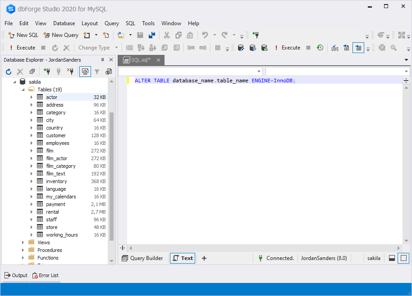
Task: Click the Collapse All icon in Database Explorer
Action: tap(32, 72)
